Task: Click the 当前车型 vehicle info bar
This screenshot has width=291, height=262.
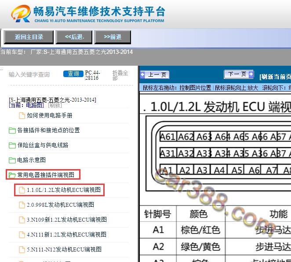Action: click(67, 52)
